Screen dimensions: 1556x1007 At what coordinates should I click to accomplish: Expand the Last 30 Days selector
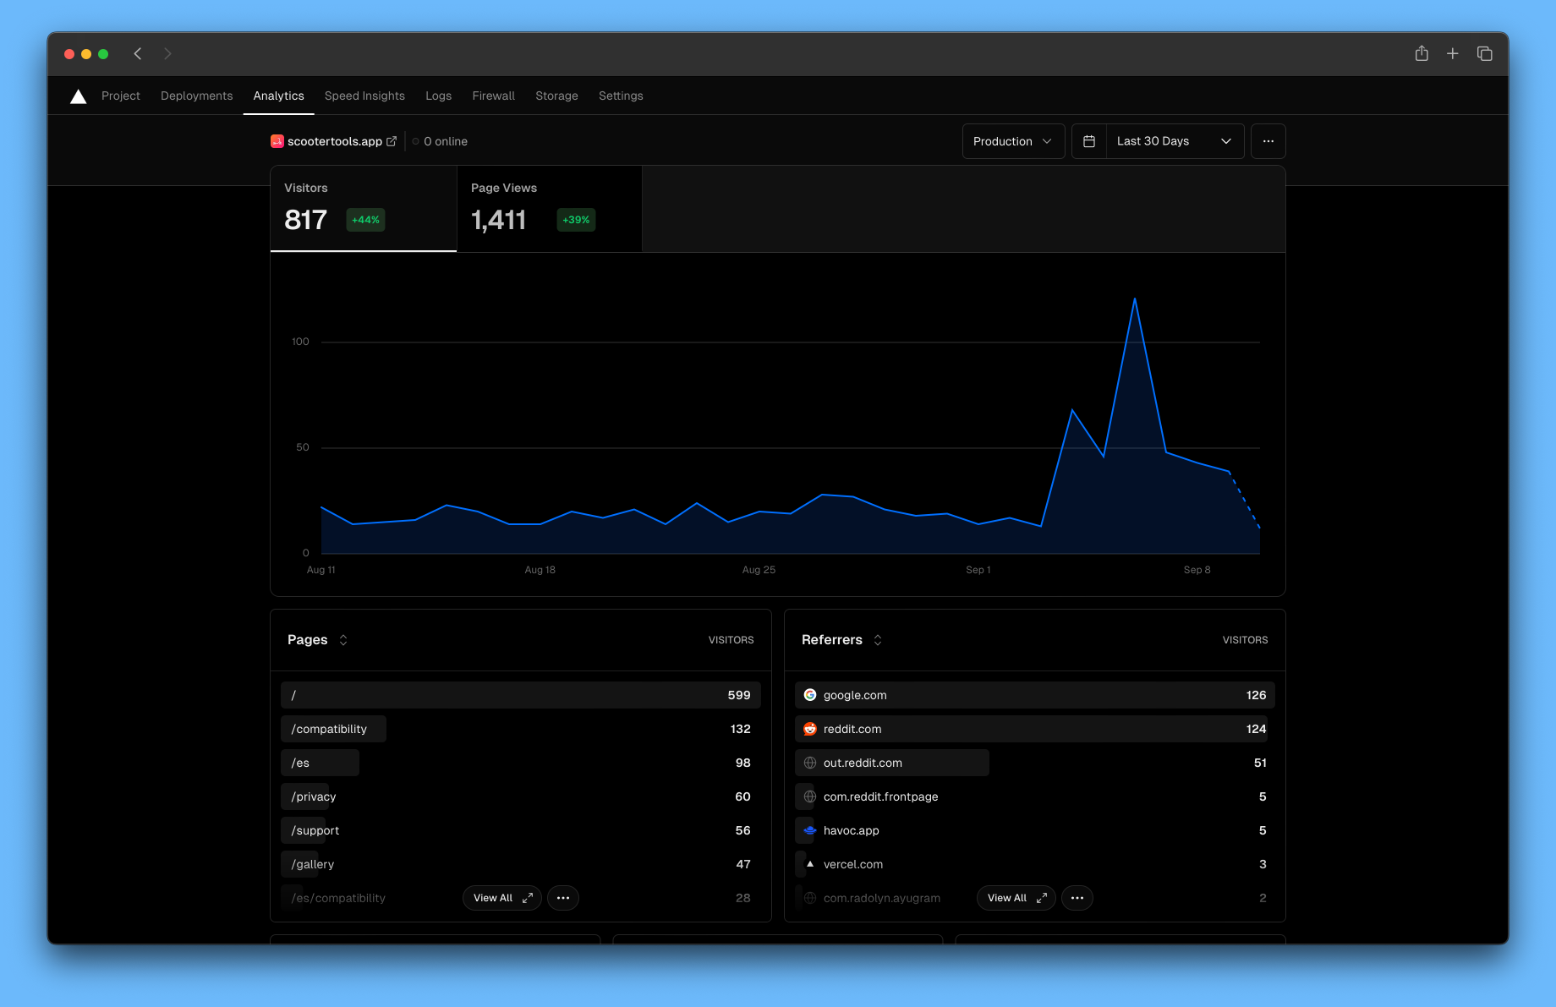(1174, 141)
